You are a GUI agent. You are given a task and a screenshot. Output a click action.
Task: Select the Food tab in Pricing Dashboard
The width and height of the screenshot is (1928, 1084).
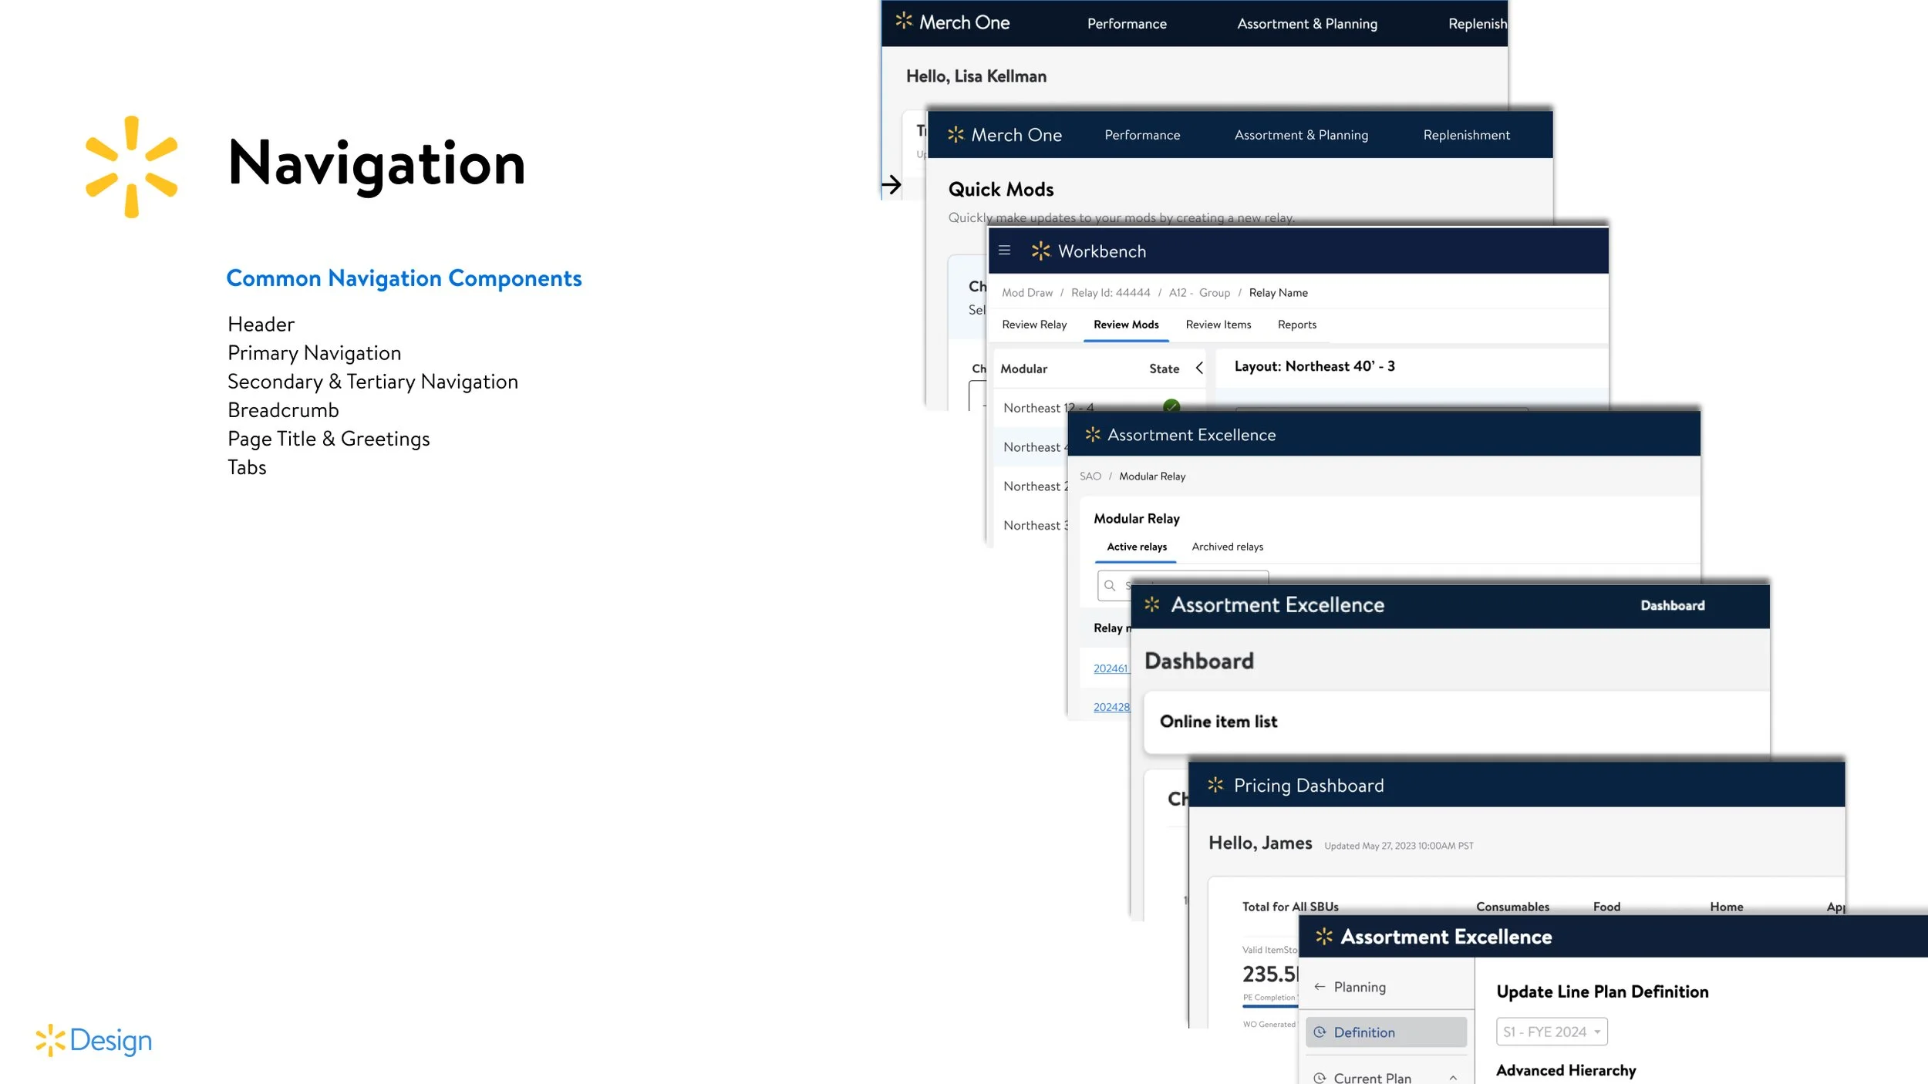(x=1606, y=907)
